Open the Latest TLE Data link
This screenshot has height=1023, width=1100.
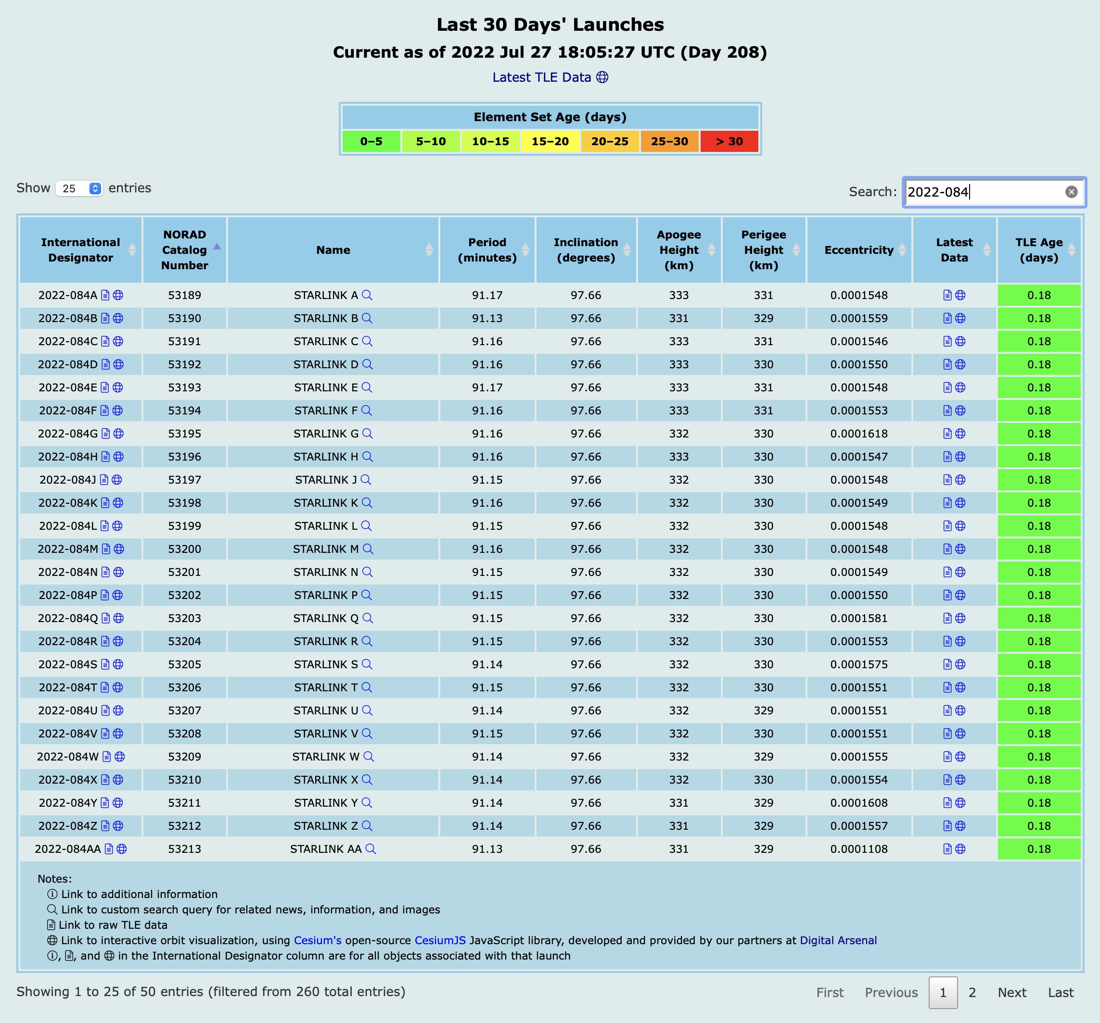point(542,77)
